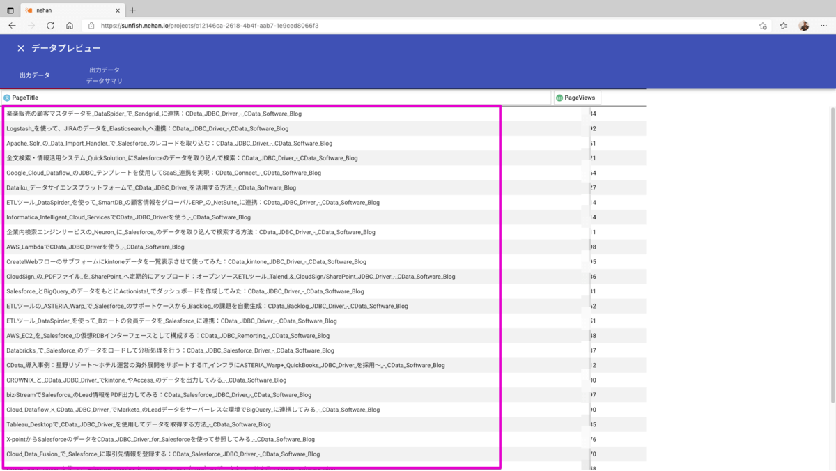
Task: Select row Databricks で Salesforce のデータをロード
Action: click(x=323, y=350)
